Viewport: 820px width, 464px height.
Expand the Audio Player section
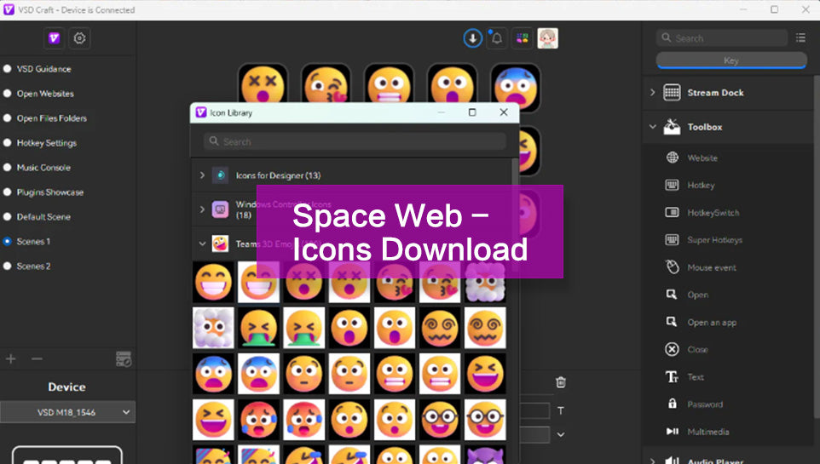[x=653, y=461]
